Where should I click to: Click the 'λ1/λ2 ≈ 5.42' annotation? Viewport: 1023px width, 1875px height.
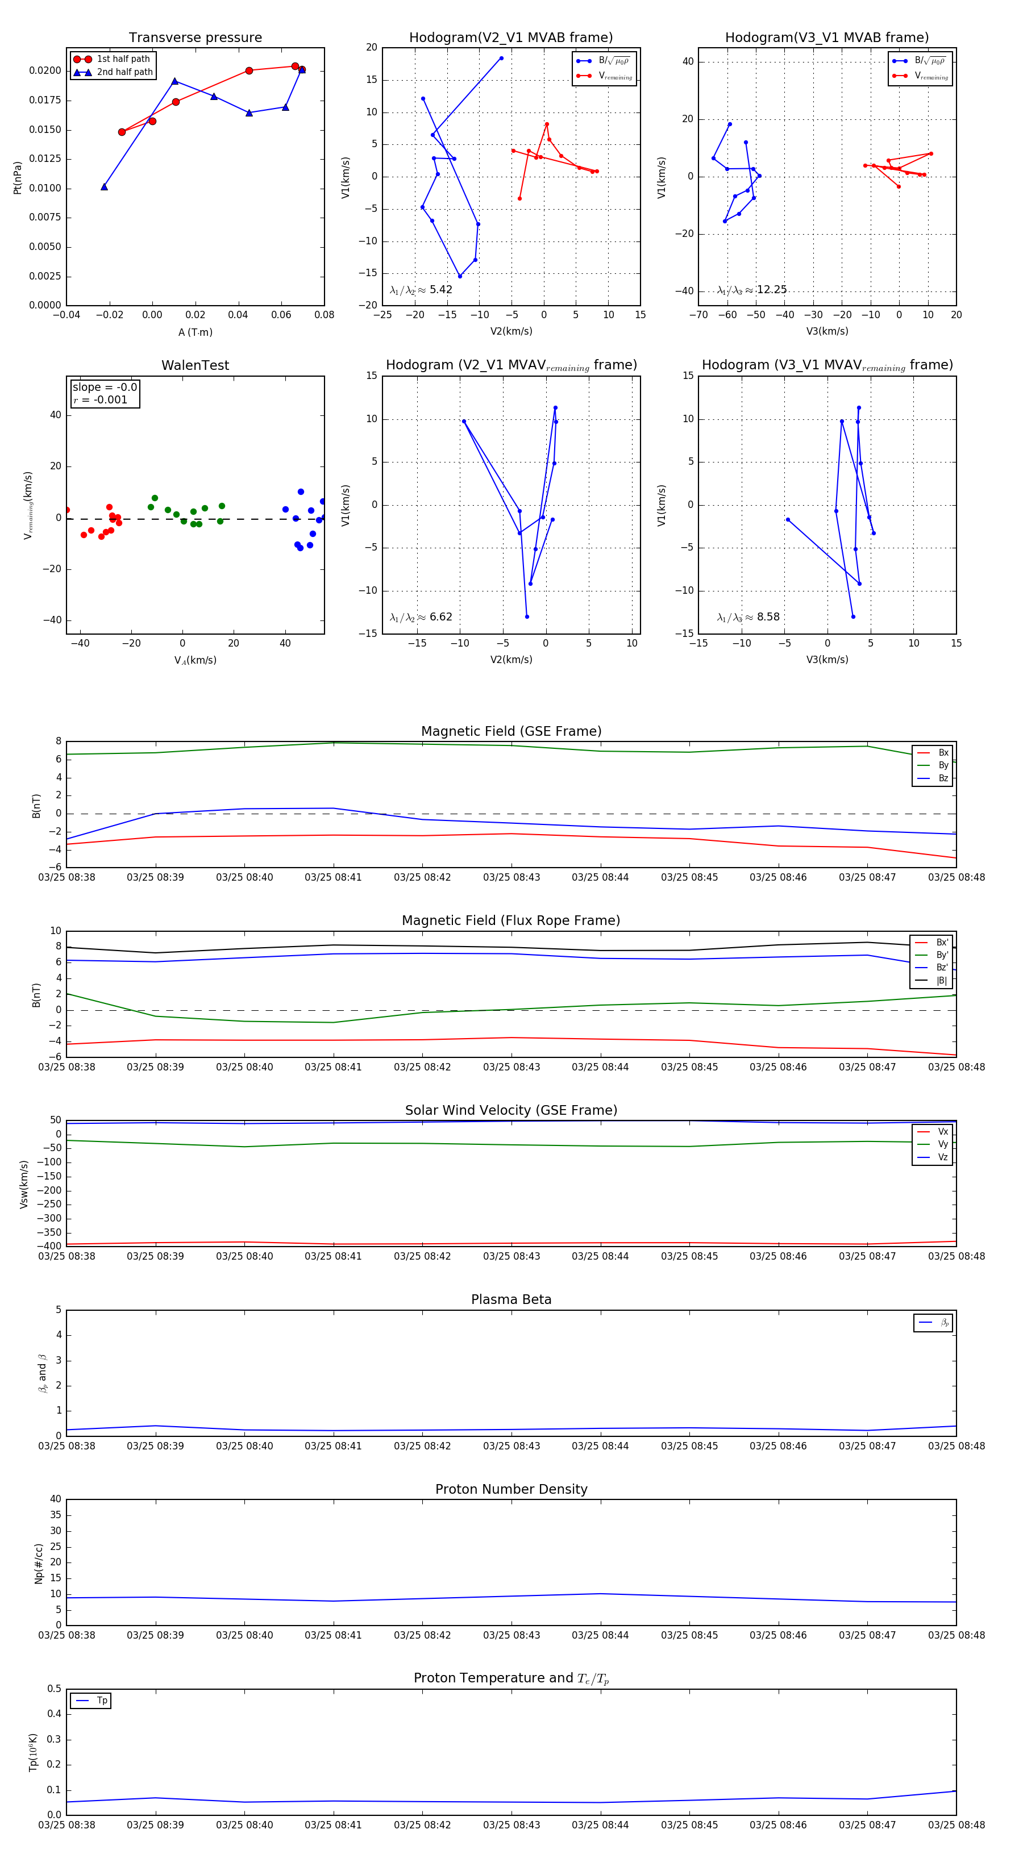click(x=421, y=290)
